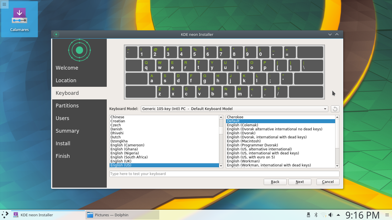392x220 pixels.
Task: Click the Back button
Action: tap(275, 182)
